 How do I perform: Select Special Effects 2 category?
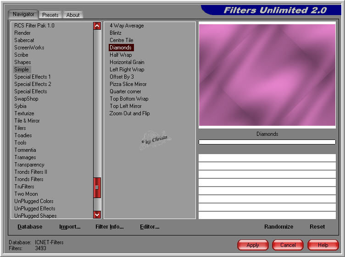[33, 84]
